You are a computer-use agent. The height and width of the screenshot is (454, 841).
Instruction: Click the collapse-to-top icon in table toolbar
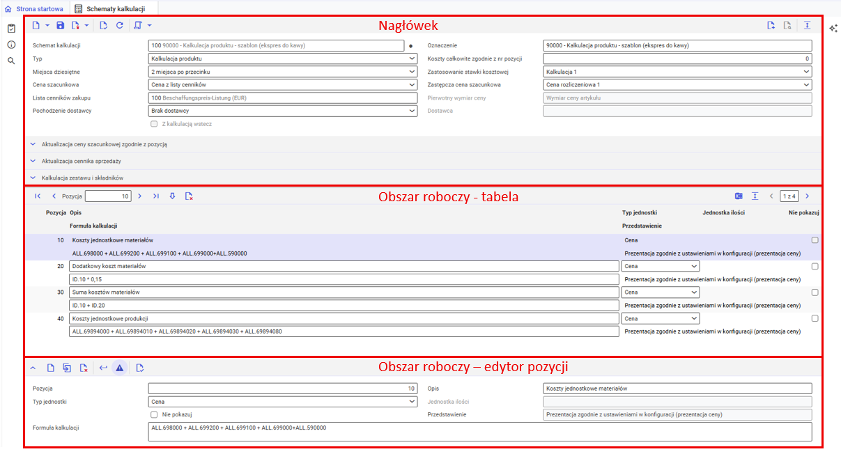pyautogui.click(x=755, y=196)
